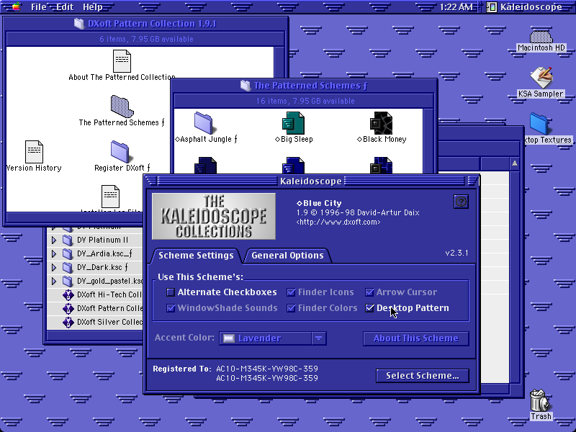
Task: Open the dxoft.com URL text
Action: (338, 222)
